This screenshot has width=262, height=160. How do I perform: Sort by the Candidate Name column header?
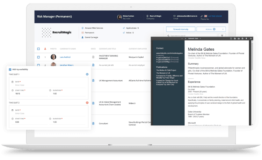68,49
